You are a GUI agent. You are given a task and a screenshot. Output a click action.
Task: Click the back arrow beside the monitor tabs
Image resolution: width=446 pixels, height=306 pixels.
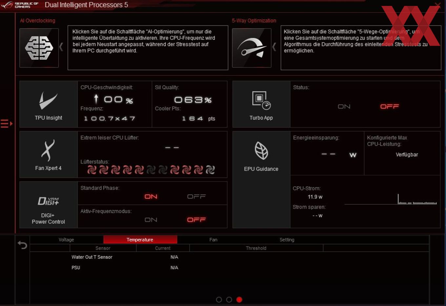[x=22, y=245]
